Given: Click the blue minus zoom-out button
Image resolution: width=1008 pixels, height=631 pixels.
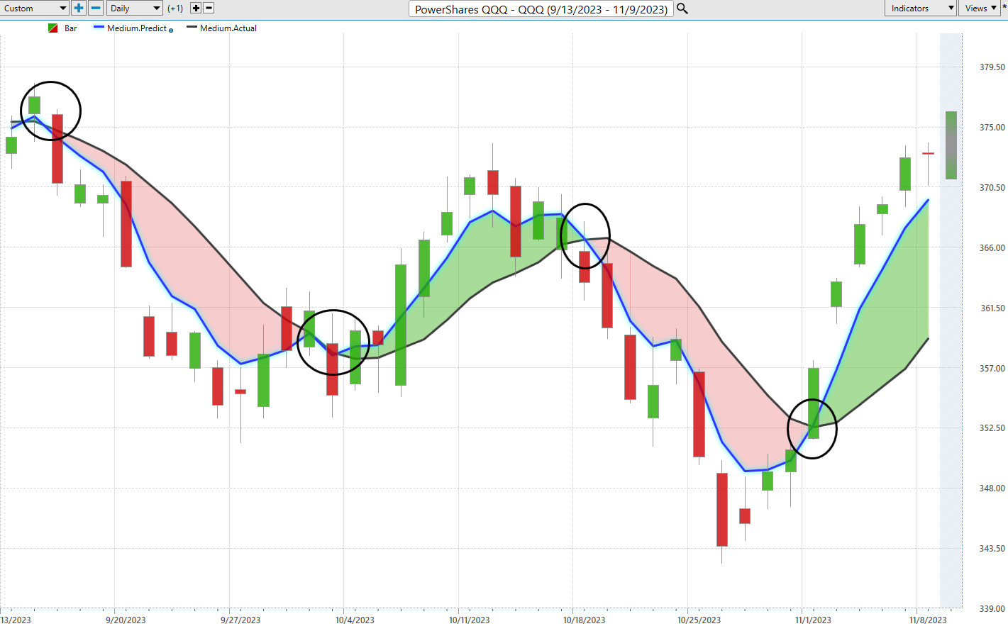Looking at the screenshot, I should [x=96, y=9].
